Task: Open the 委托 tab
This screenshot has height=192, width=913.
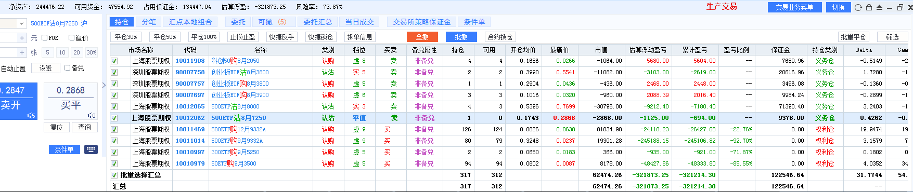Action: [x=238, y=22]
